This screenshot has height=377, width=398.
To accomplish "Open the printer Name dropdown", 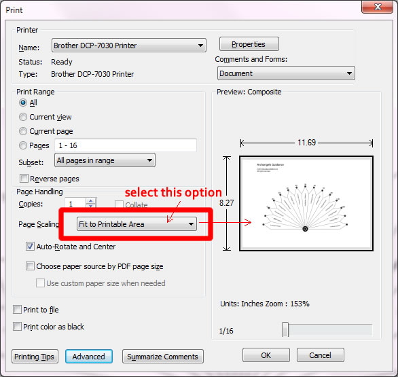I will tap(128, 46).
